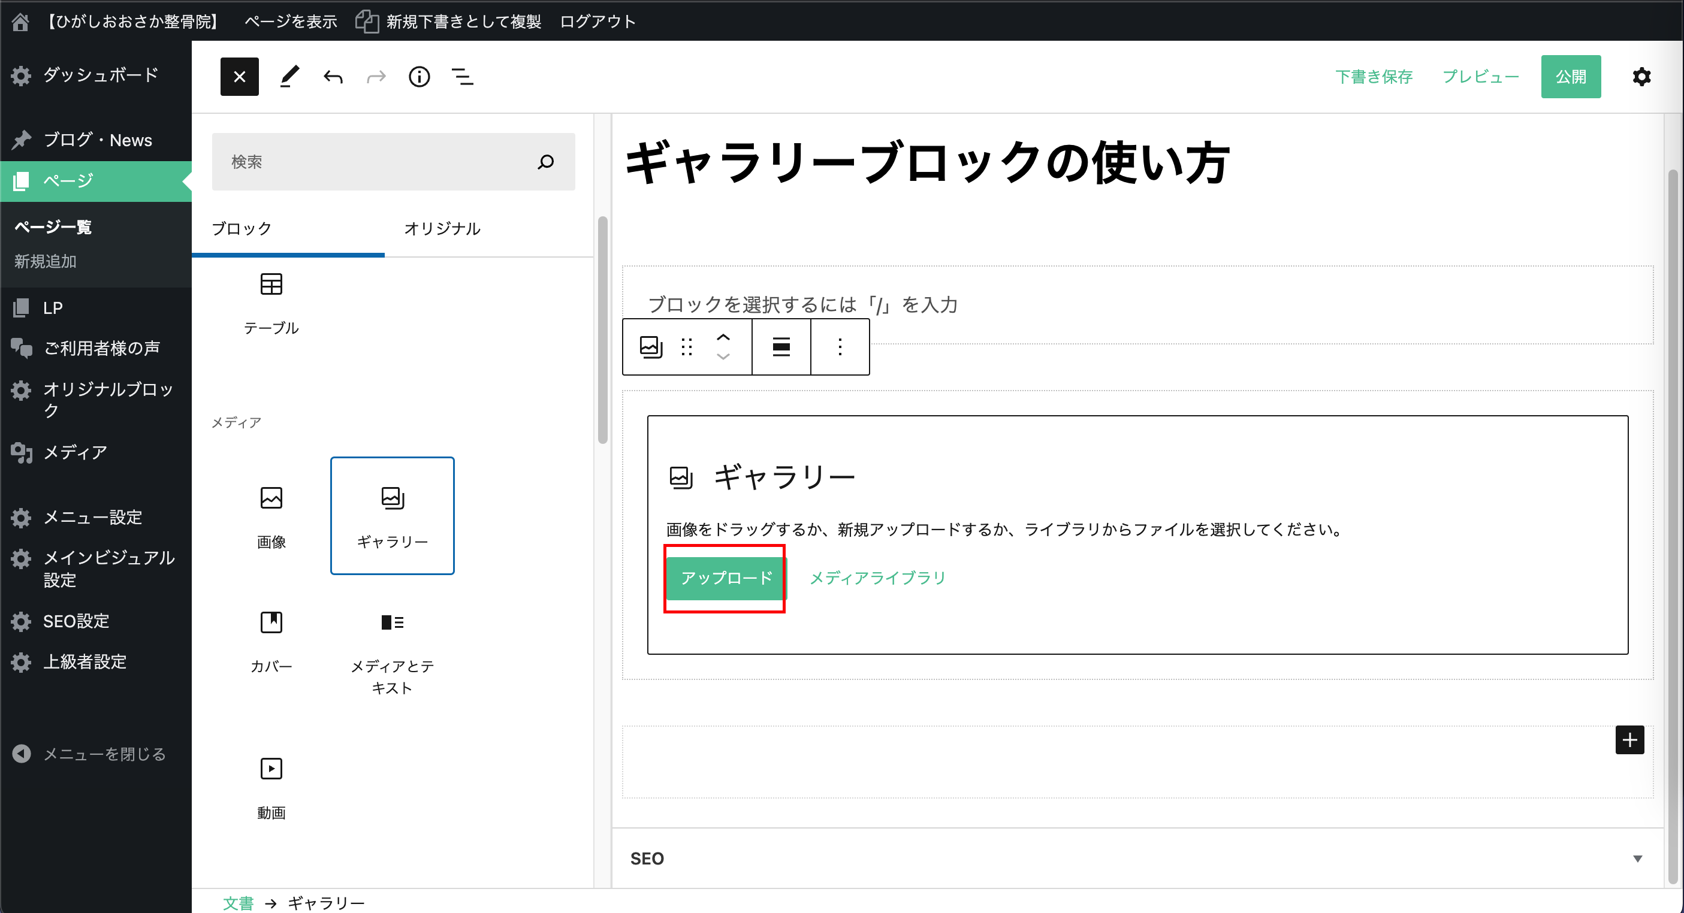
Task: Select the edit pencil tool icon
Action: pos(289,77)
